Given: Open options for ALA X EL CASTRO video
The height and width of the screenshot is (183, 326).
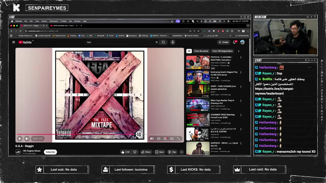Looking at the screenshot, I should pyautogui.click(x=241, y=129).
